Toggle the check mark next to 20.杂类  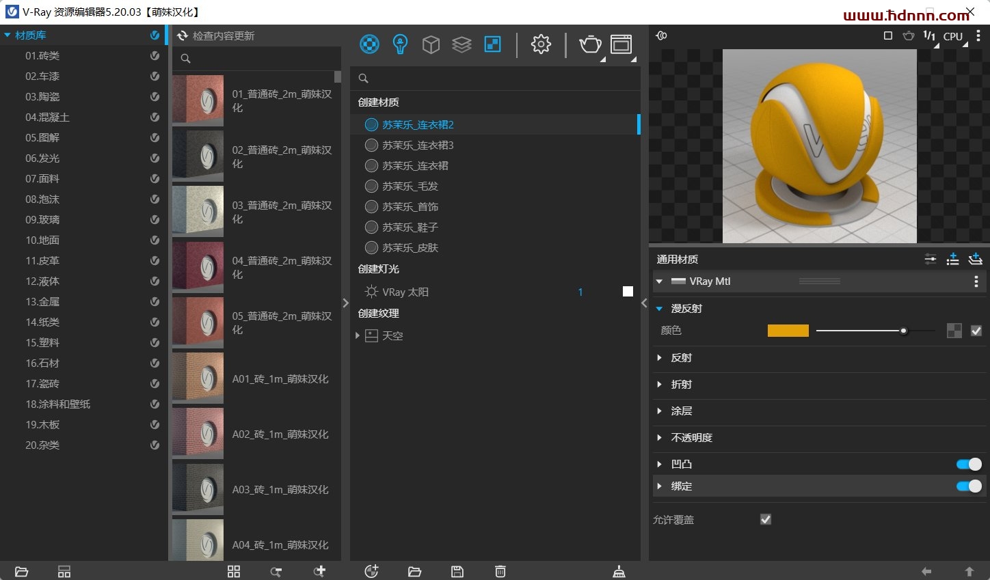tap(155, 445)
